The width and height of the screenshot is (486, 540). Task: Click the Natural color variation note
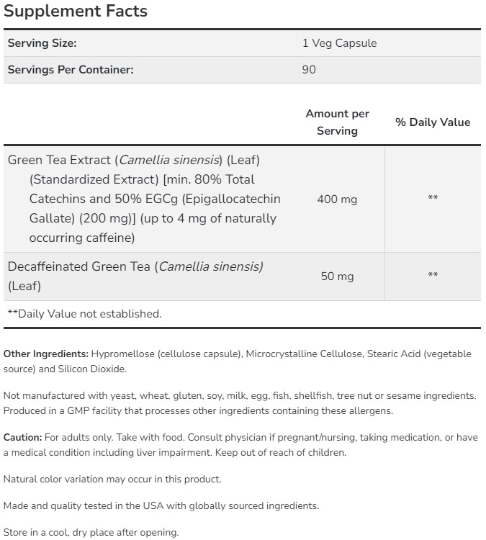(112, 479)
